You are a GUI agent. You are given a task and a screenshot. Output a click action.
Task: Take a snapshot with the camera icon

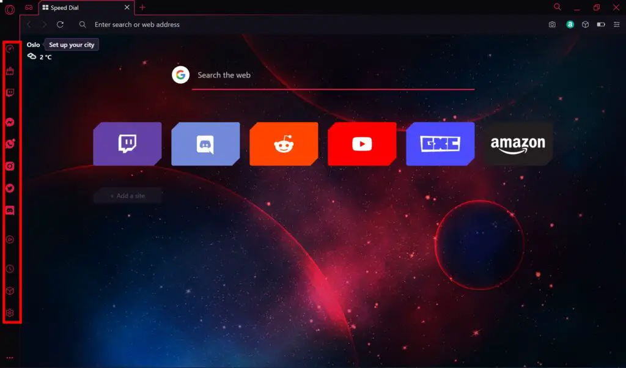point(552,24)
